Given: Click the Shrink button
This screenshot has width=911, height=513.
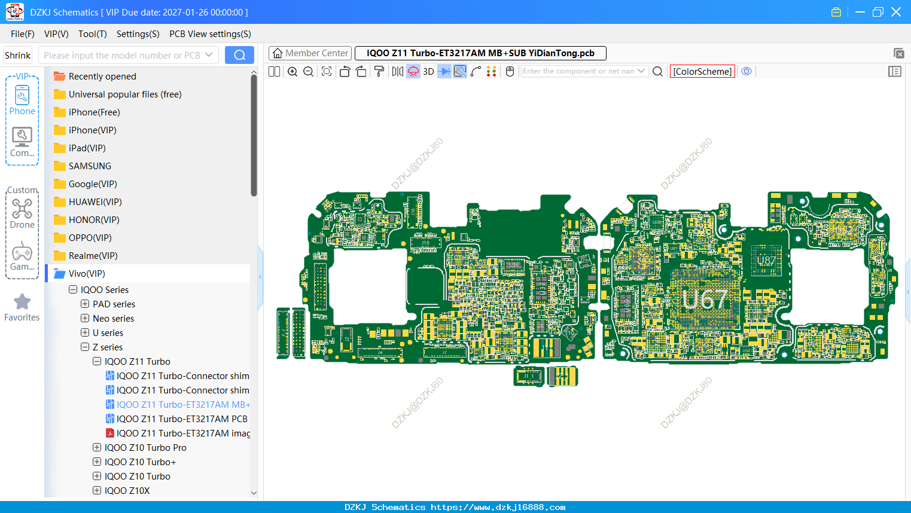Looking at the screenshot, I should (18, 55).
